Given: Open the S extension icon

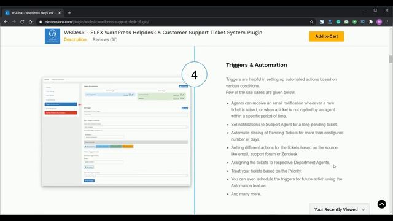Looking at the screenshot, I should point(322,22).
